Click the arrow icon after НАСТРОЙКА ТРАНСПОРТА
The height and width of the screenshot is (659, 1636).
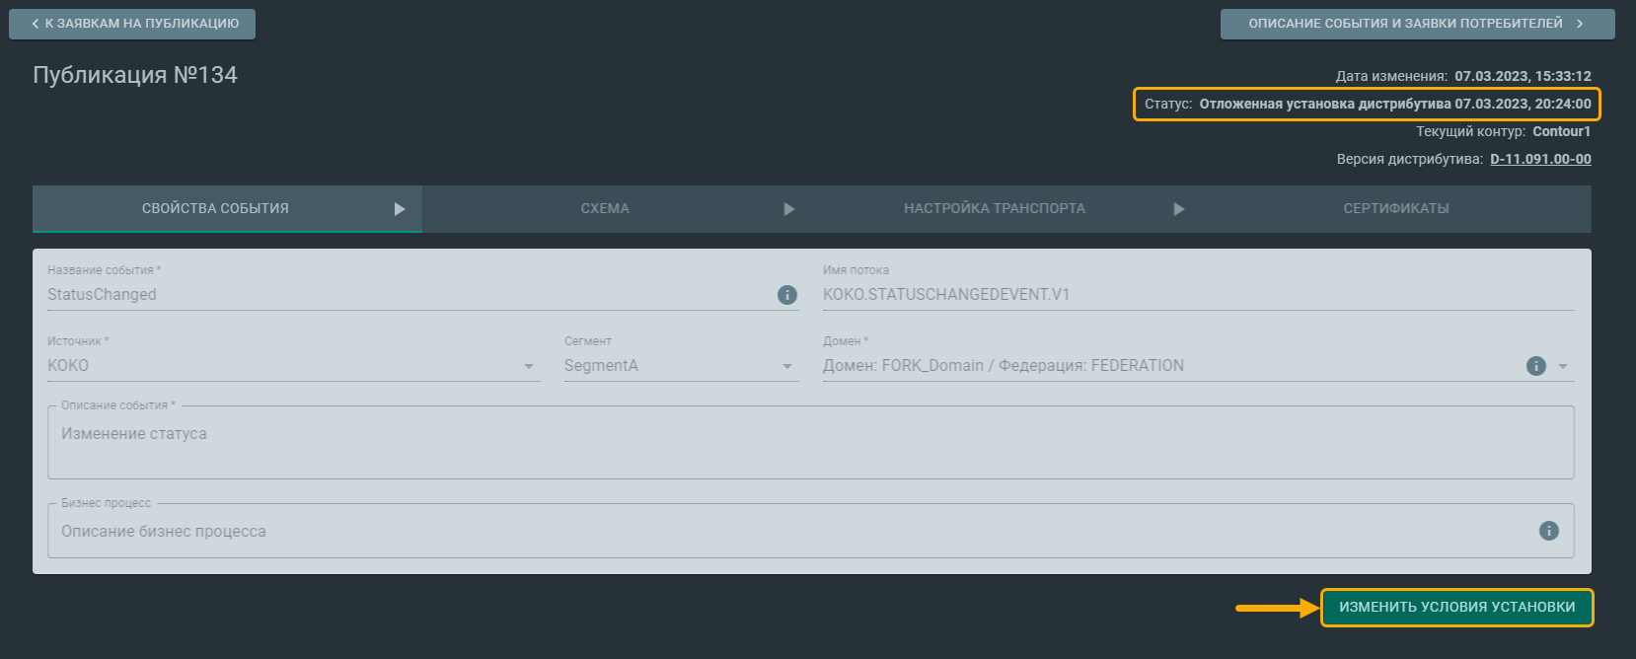point(1179,209)
